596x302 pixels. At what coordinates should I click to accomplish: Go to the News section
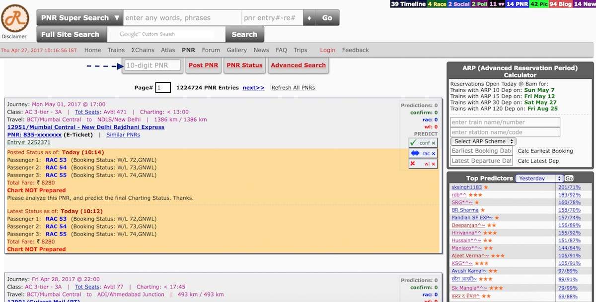(x=261, y=50)
